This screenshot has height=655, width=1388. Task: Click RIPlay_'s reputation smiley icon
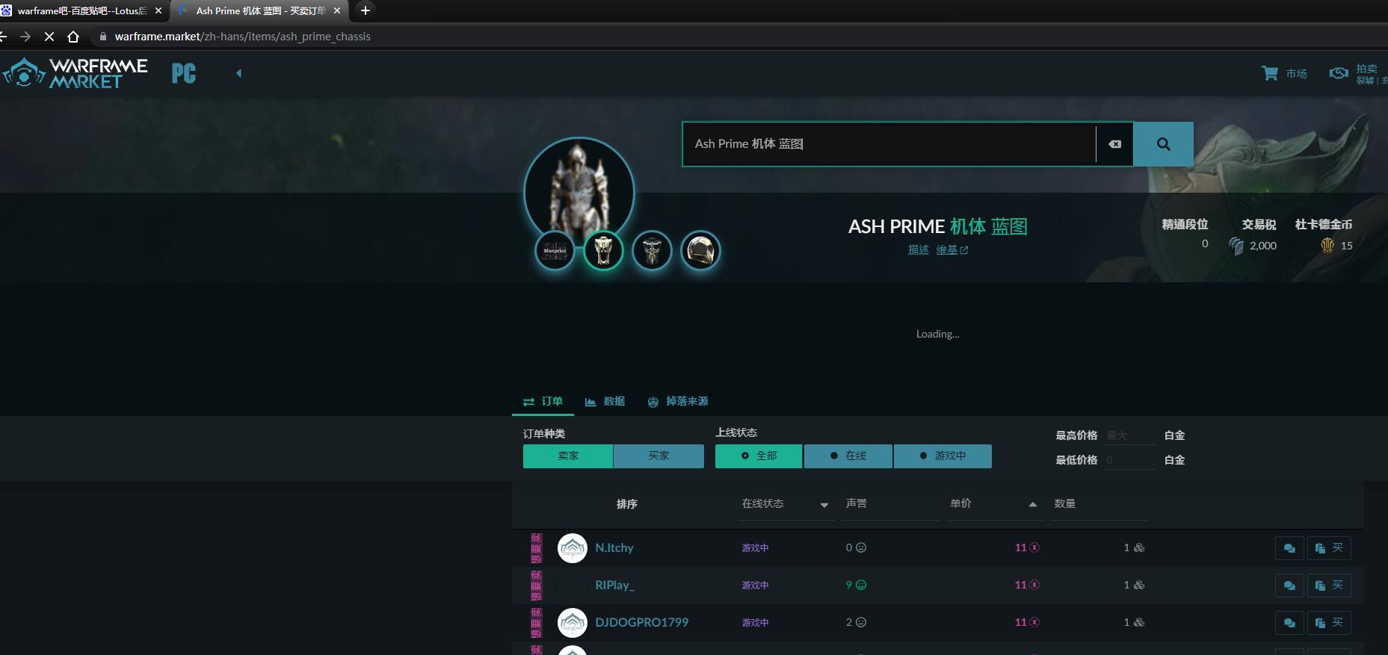(861, 585)
